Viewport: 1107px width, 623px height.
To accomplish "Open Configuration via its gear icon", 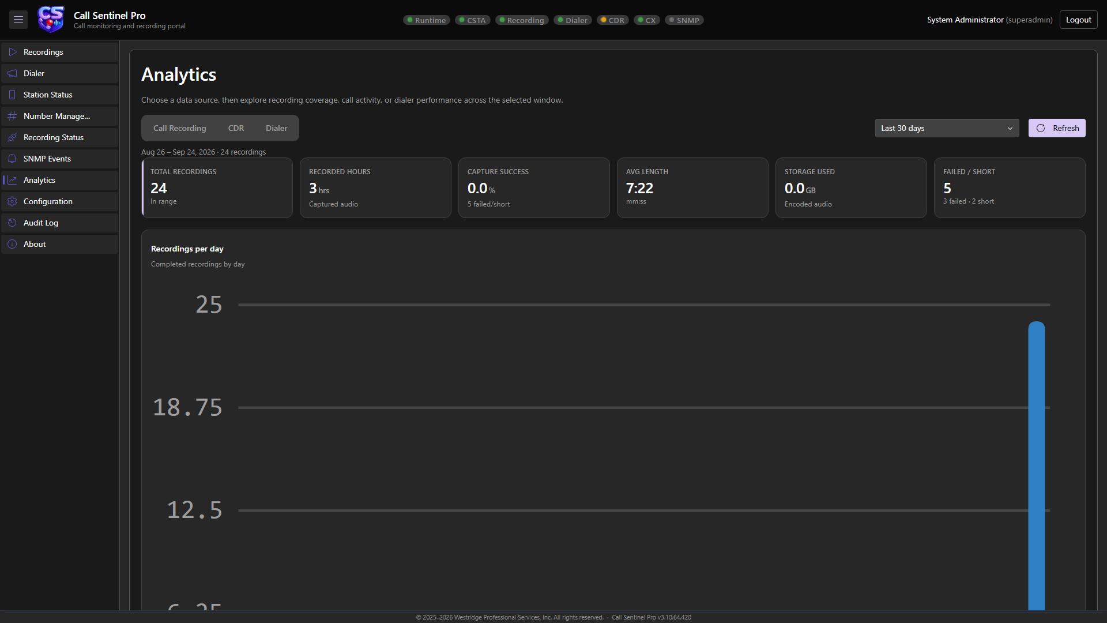I will point(12,201).
